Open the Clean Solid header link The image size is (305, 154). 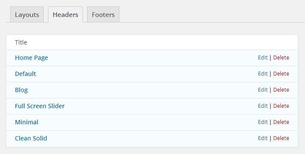tap(31, 138)
